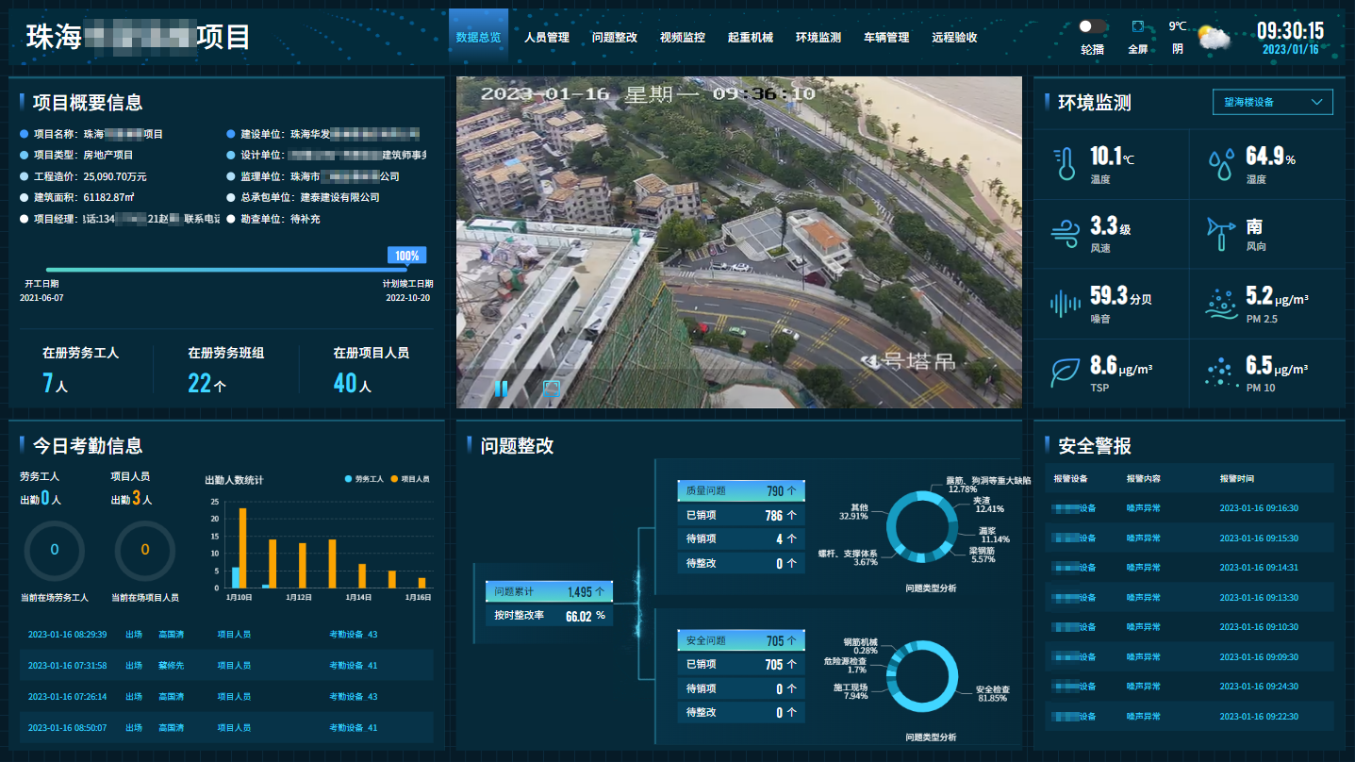Viewport: 1355px width, 762px height.
Task: Click 施工现场 7.94% donut label
Action: (x=850, y=691)
